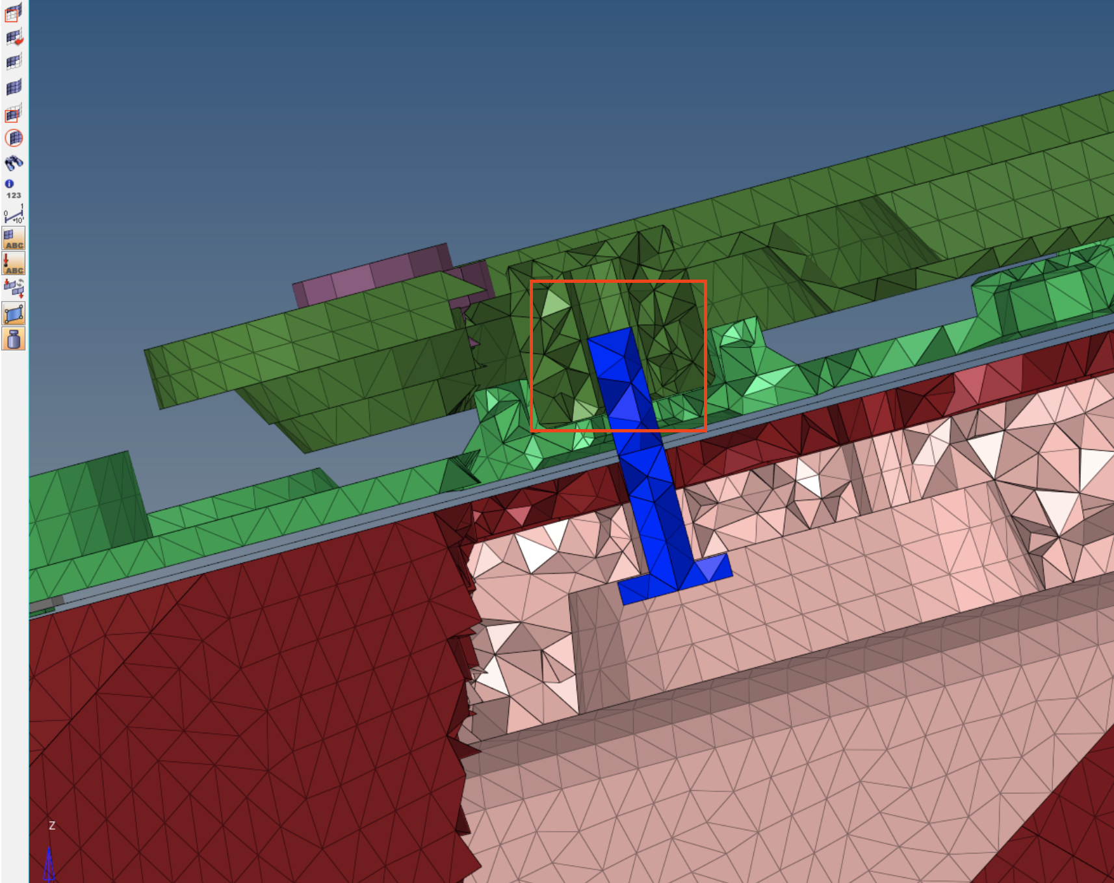Click the surfaces with arrows swap icon
The height and width of the screenshot is (883, 1114).
(14, 288)
